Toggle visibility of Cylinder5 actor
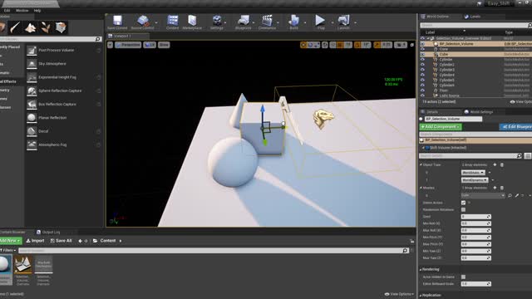The height and width of the screenshot is (299, 532). [422, 80]
